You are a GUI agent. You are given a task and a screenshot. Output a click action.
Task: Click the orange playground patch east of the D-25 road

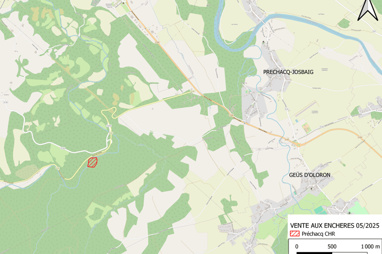pyautogui.click(x=306, y=128)
